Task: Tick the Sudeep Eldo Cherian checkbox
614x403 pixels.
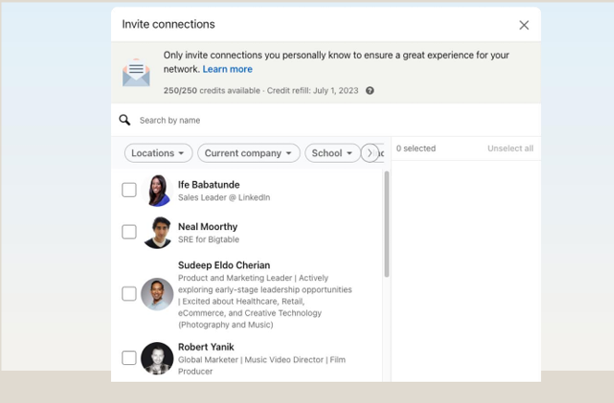Action: pyautogui.click(x=129, y=294)
